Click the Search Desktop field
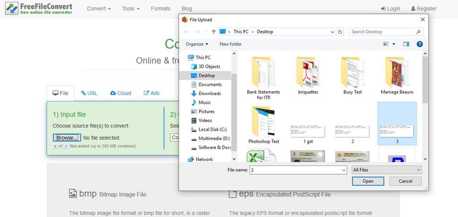 [383, 32]
